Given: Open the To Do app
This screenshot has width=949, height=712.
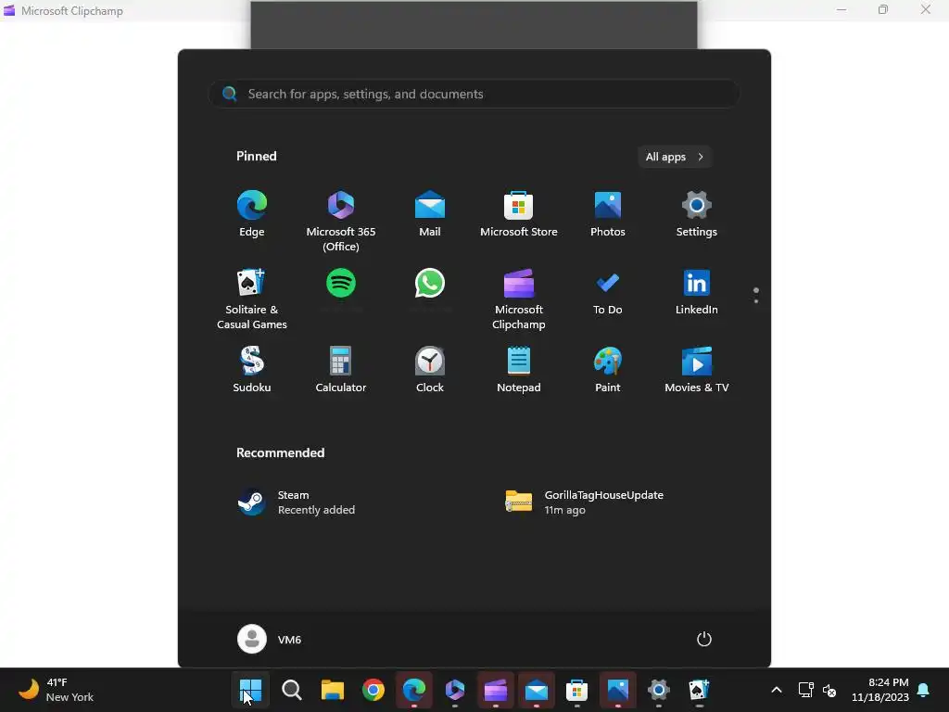Looking at the screenshot, I should tap(608, 292).
